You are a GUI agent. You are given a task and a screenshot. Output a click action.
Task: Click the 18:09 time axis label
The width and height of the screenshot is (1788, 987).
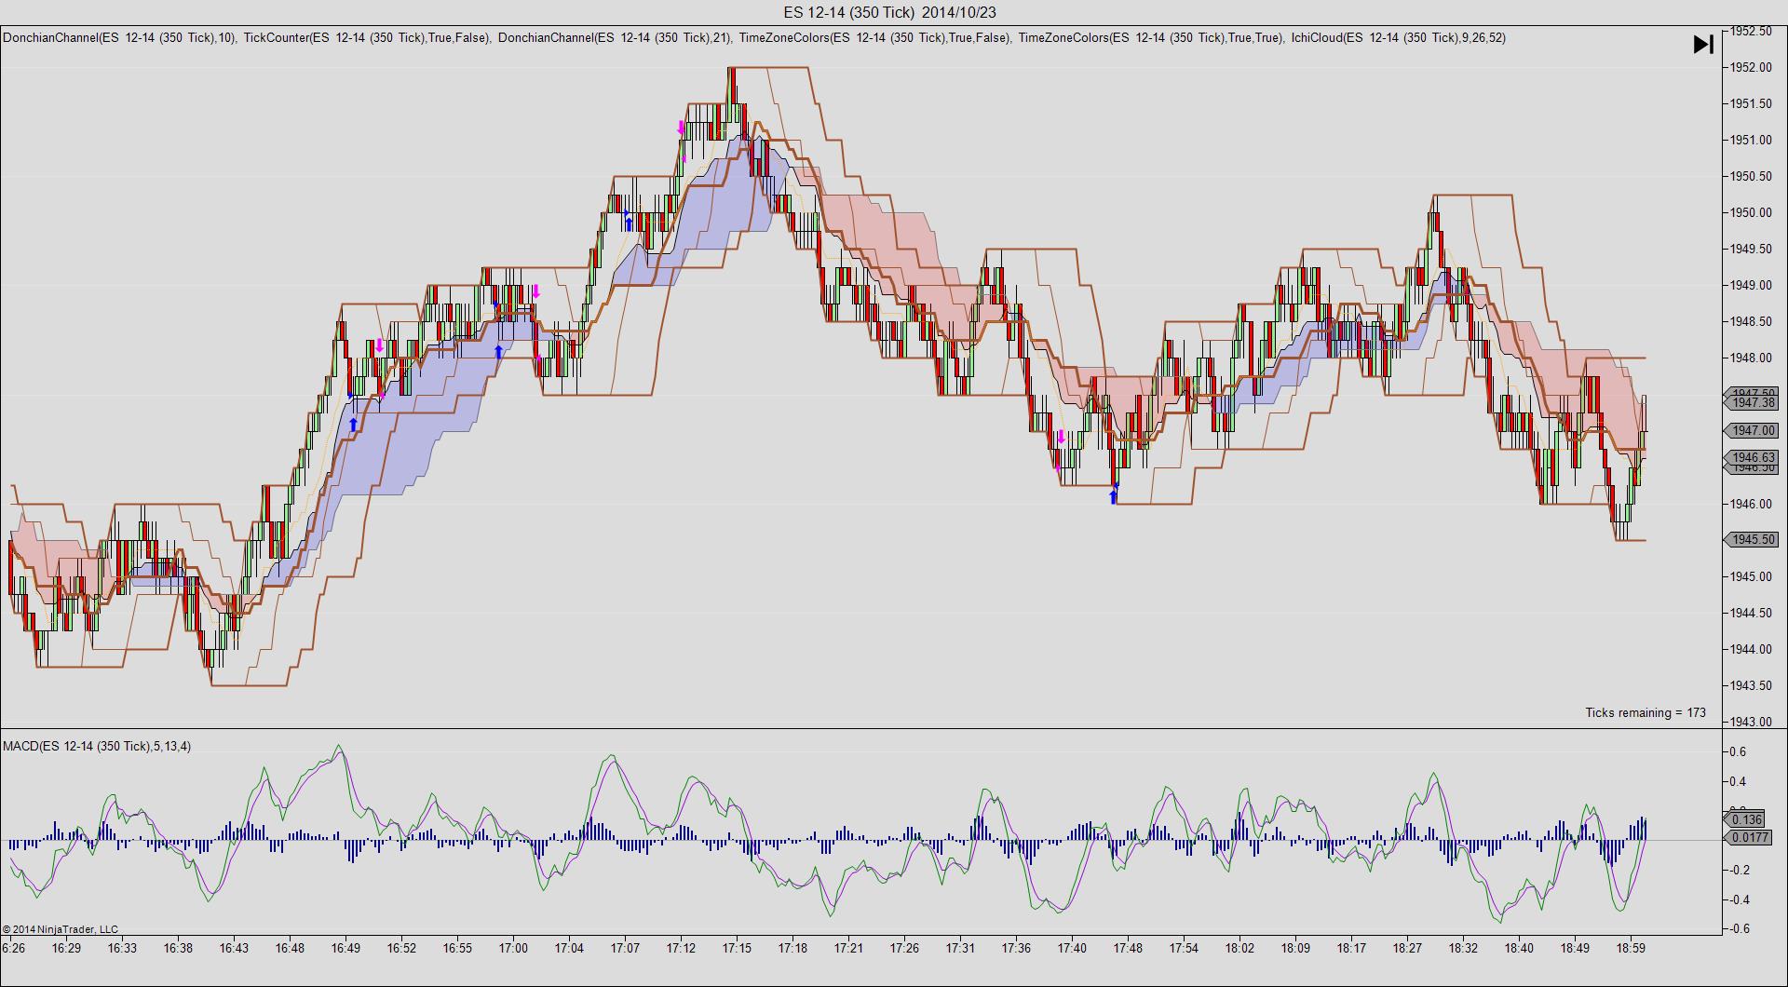pyautogui.click(x=1295, y=948)
